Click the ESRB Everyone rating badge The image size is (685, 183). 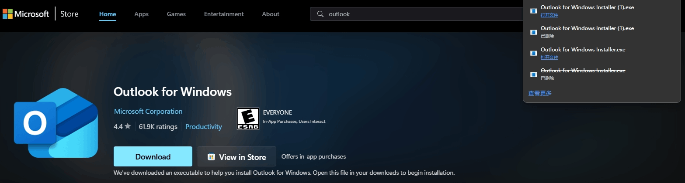[x=248, y=119]
